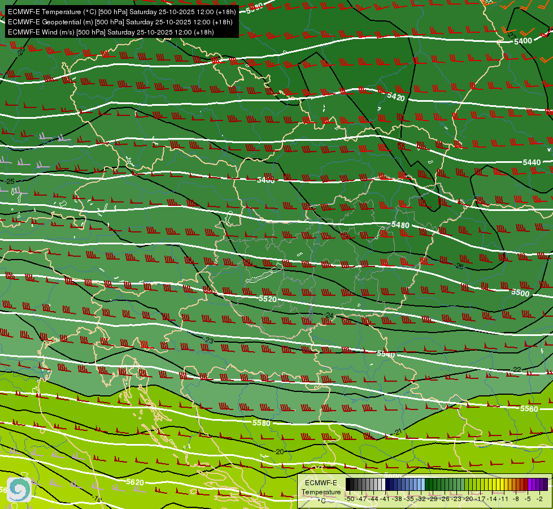Screen dimensions: 553x509
Task: Click the black -50 swatch in the legend
Action: click(x=348, y=484)
